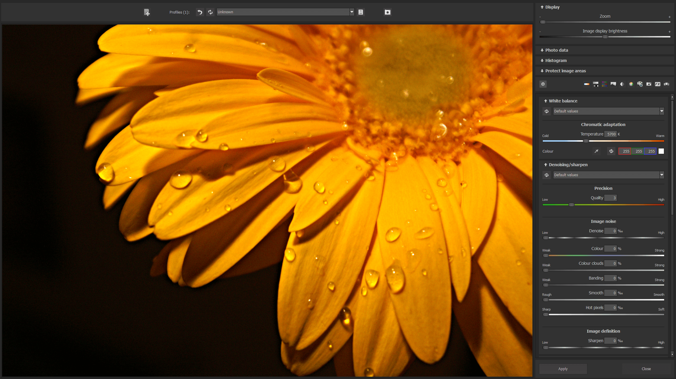Click the Sharpen value field
The height and width of the screenshot is (379, 676).
610,341
